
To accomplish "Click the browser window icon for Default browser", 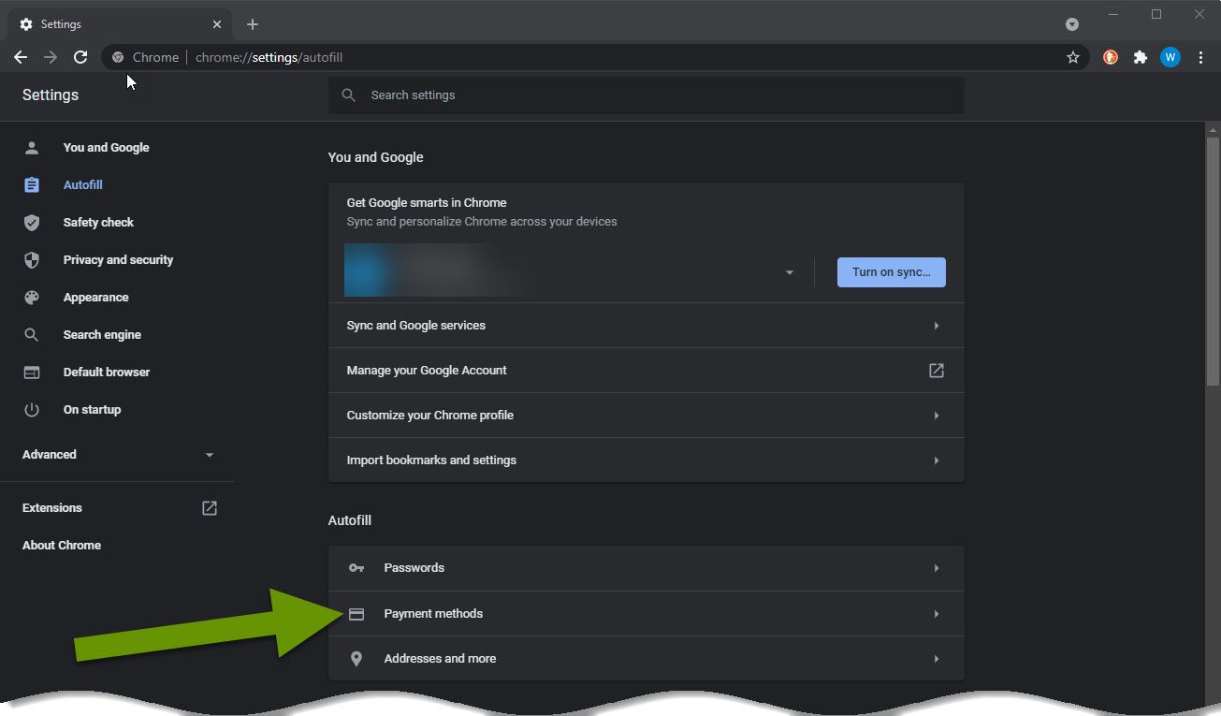I will (32, 373).
